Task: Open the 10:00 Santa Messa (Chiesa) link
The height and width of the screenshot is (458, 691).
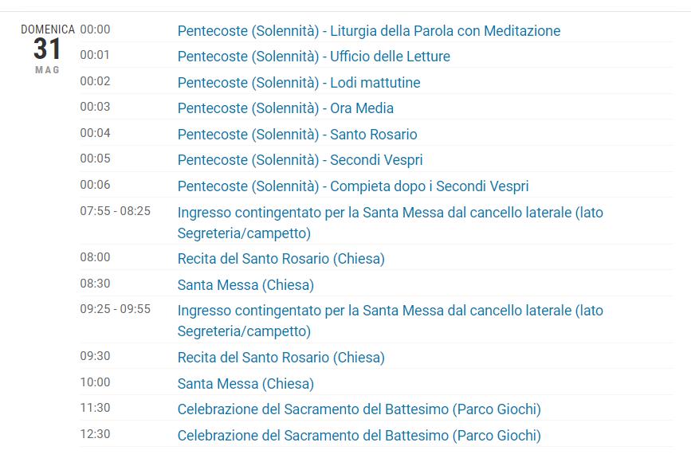Action: [245, 384]
